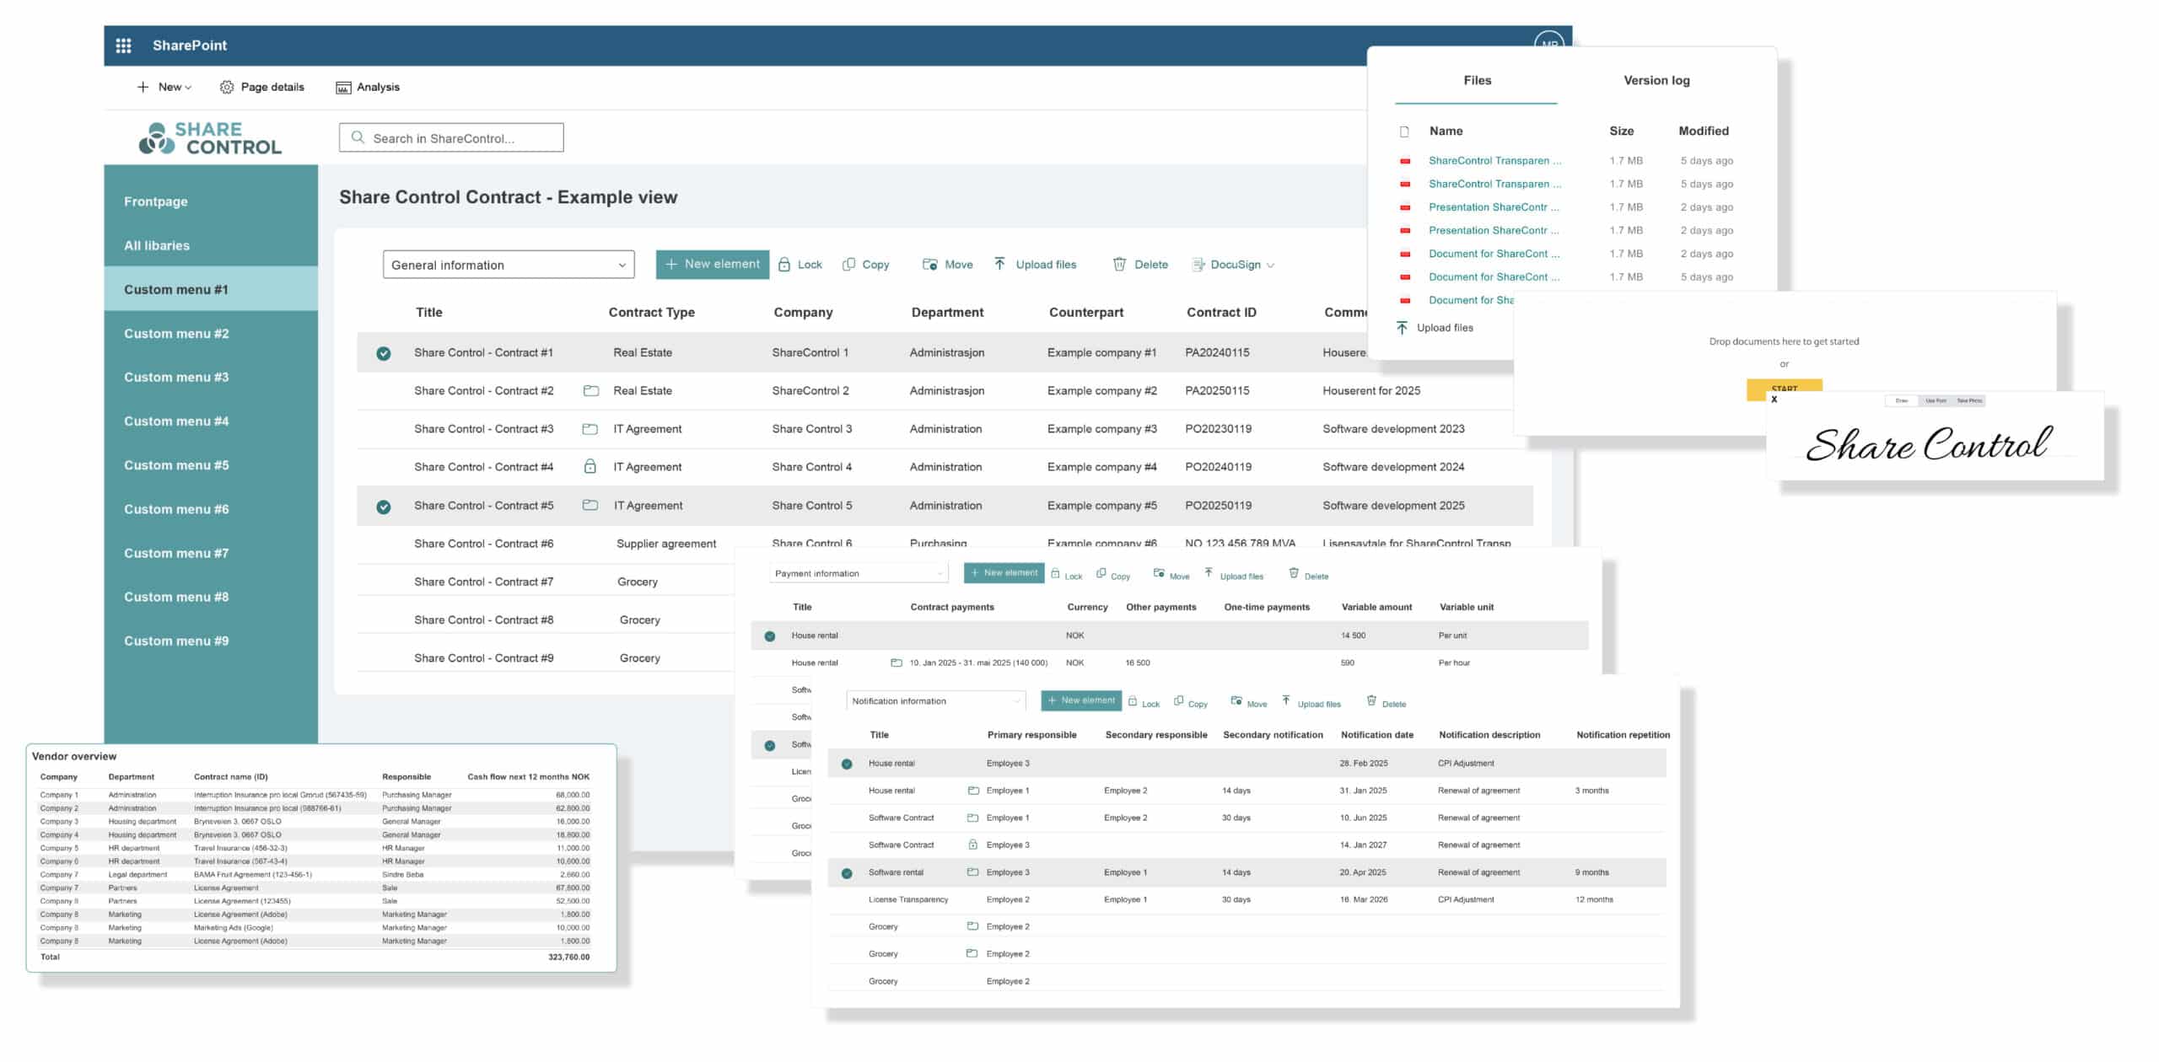2159x1062 pixels.
Task: Click lock icon beside Software Contract Employee 3
Action: [x=972, y=845]
